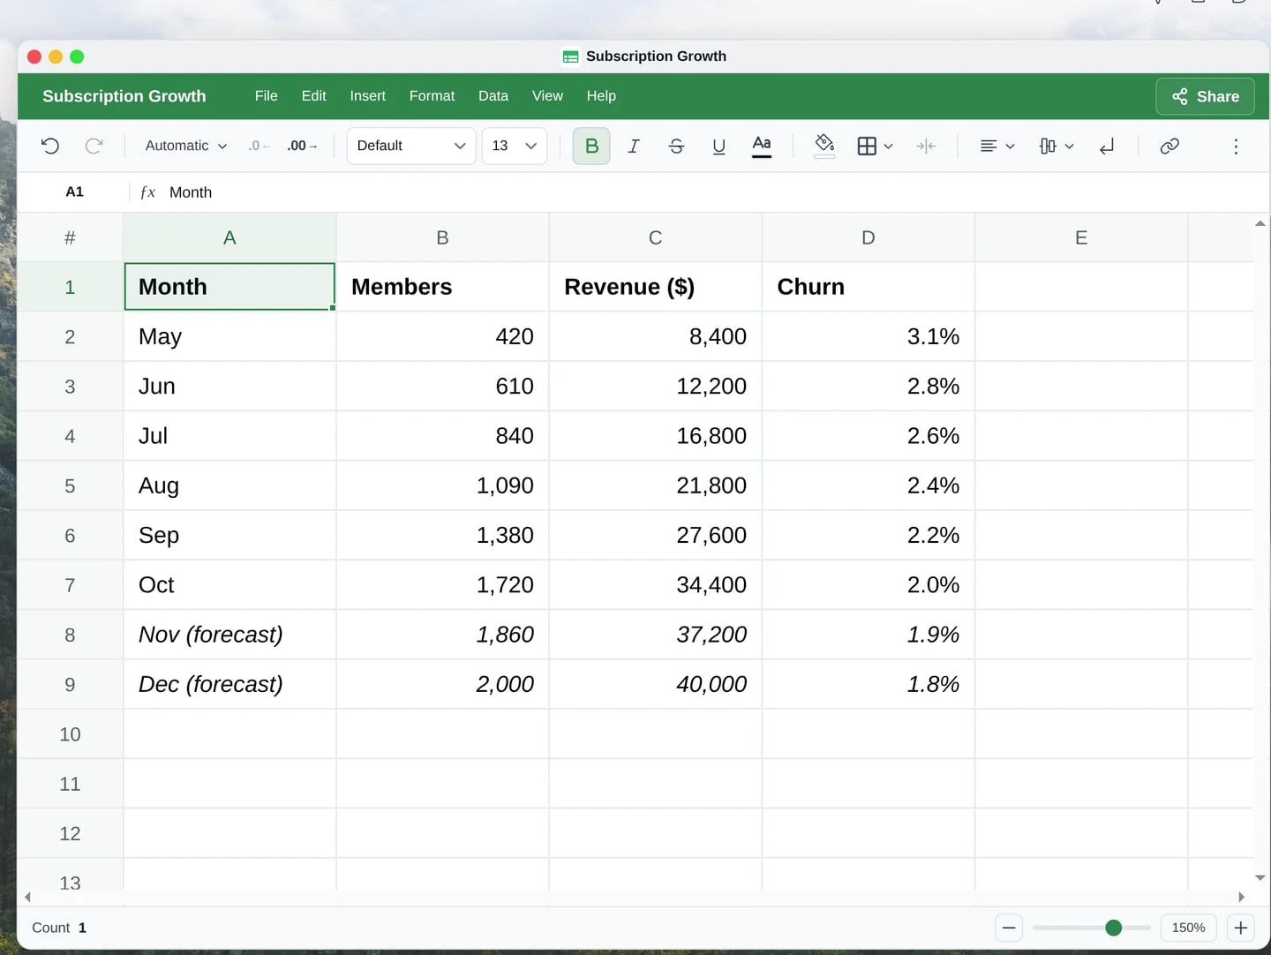The width and height of the screenshot is (1271, 955).
Task: Open the View menu
Action: point(547,96)
